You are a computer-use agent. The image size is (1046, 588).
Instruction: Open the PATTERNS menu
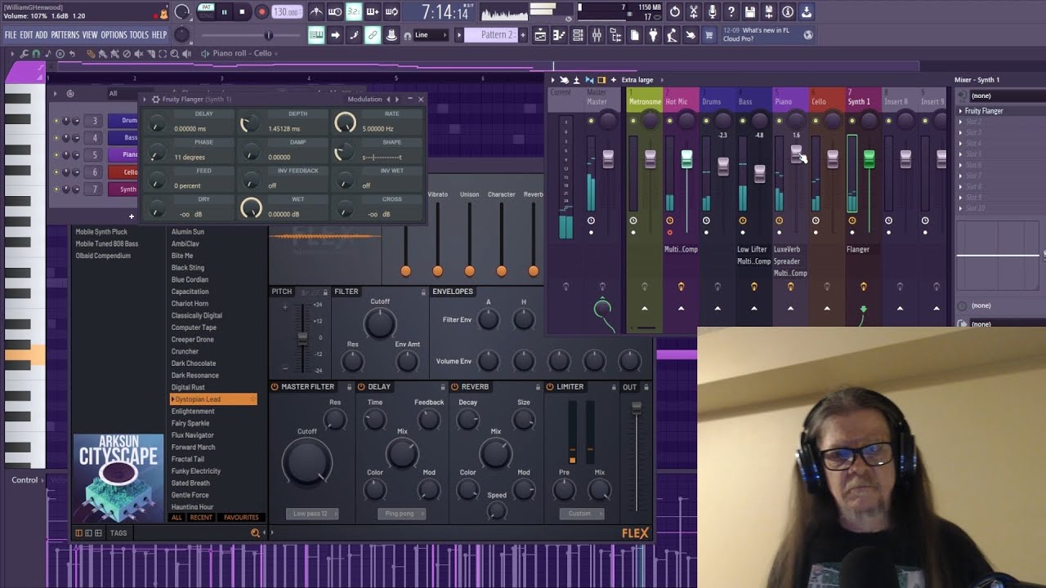click(65, 35)
